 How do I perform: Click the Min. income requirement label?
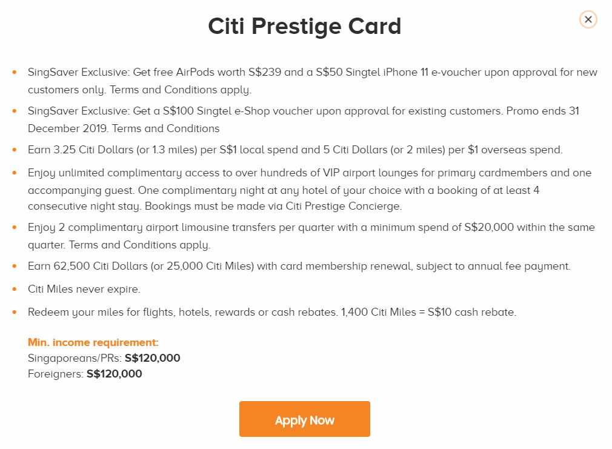click(93, 342)
